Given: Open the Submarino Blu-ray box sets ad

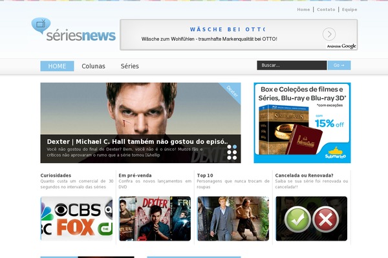Looking at the screenshot, I should (x=302, y=123).
